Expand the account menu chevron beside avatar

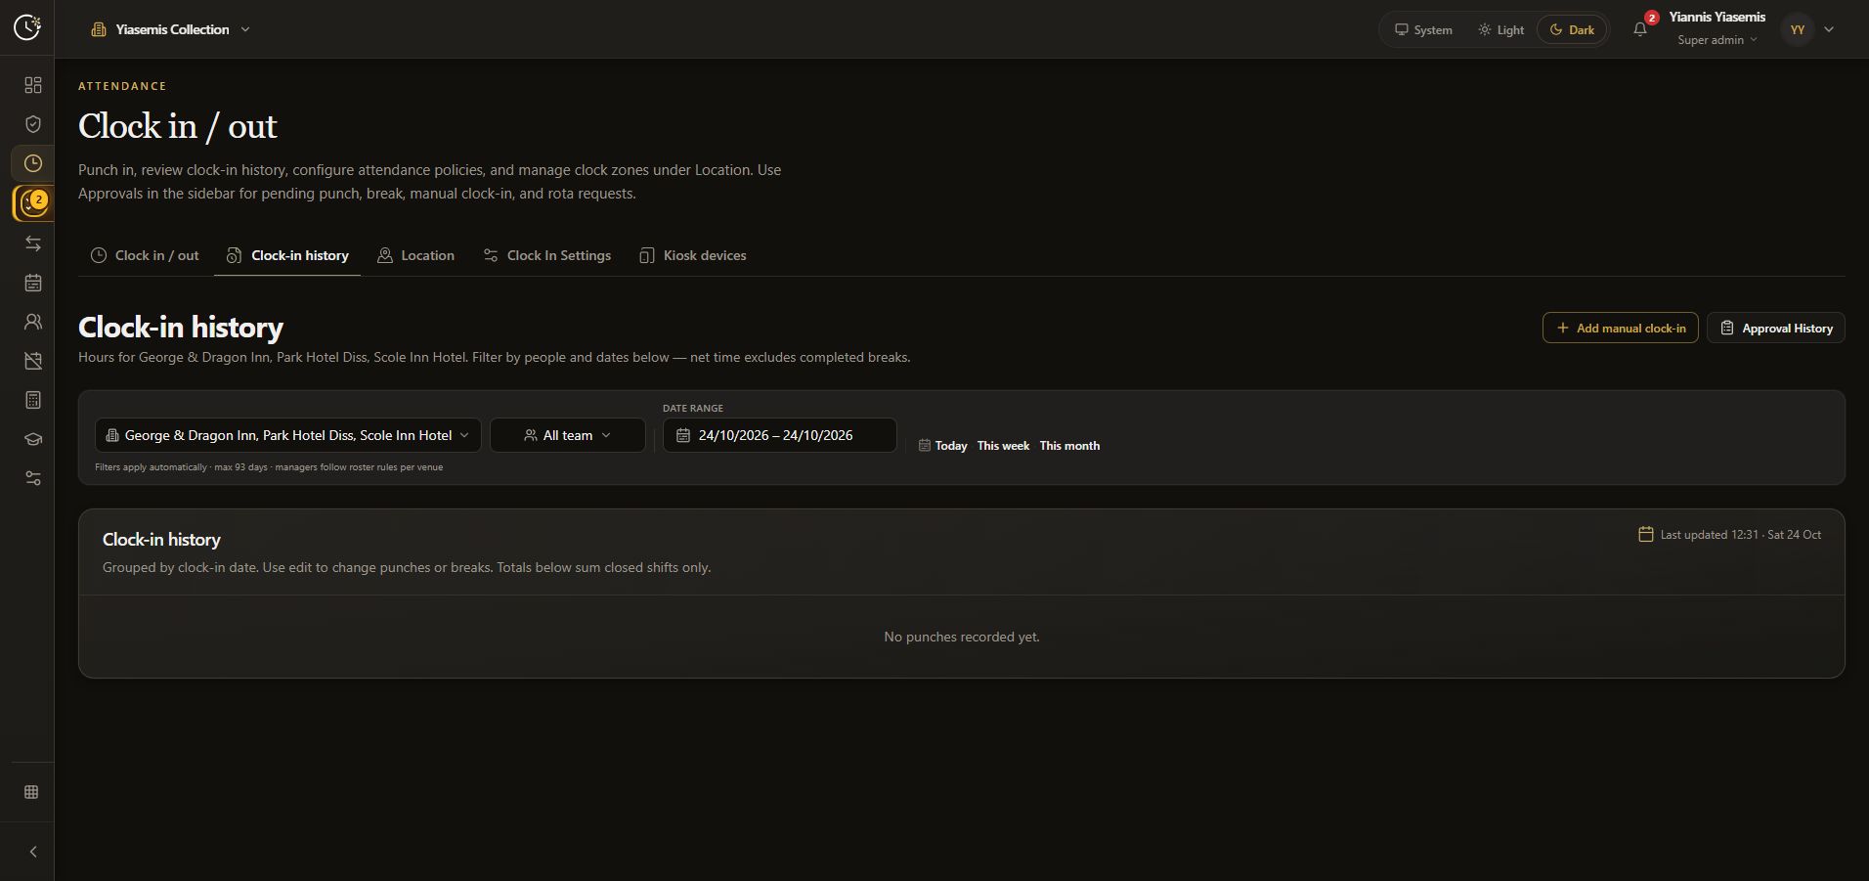pos(1829,29)
